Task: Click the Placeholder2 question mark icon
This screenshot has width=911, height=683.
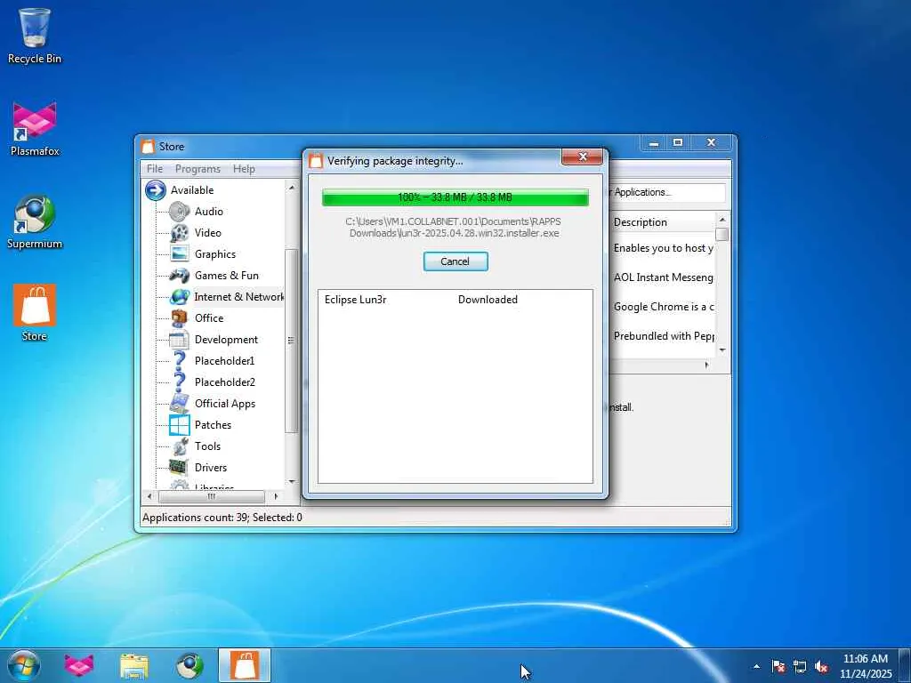Action: pos(180,382)
